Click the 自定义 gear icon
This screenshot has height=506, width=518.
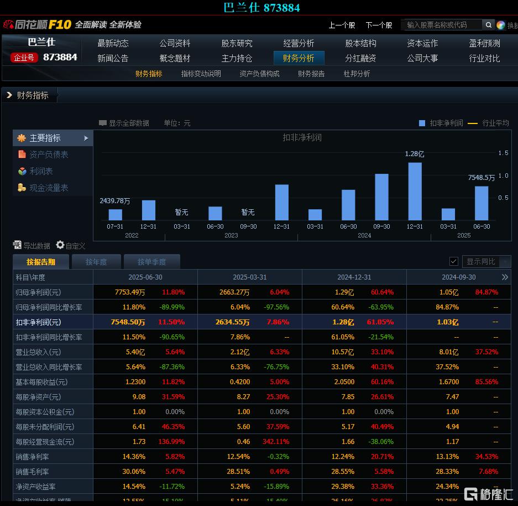(60, 245)
